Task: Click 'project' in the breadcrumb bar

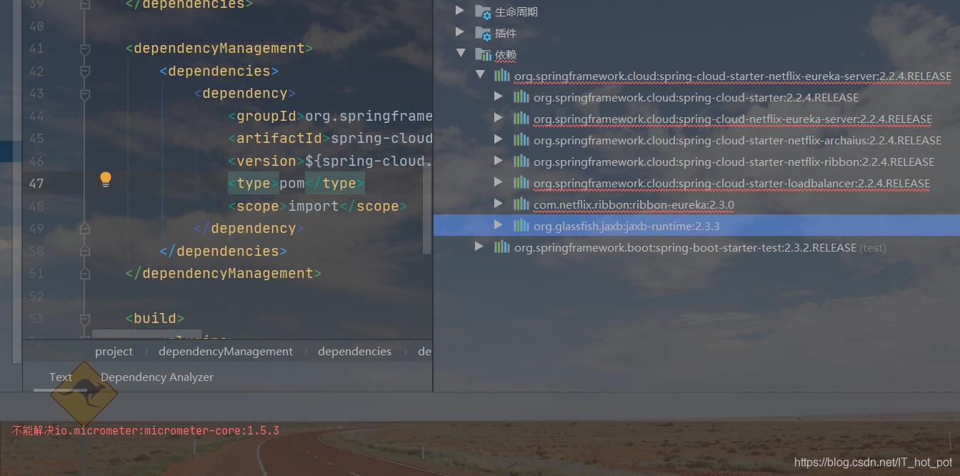Action: click(x=114, y=351)
